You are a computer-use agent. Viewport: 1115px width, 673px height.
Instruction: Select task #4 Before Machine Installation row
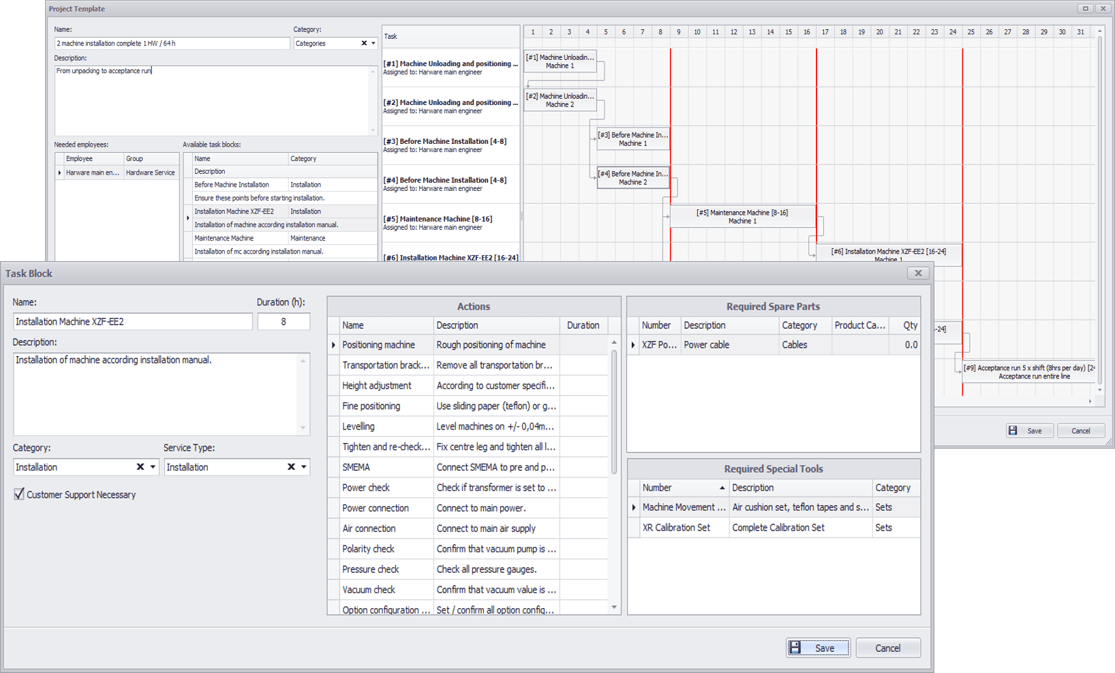coord(450,184)
